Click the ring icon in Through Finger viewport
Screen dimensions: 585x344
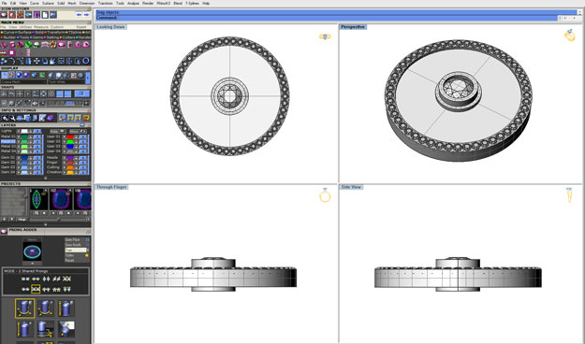click(325, 195)
